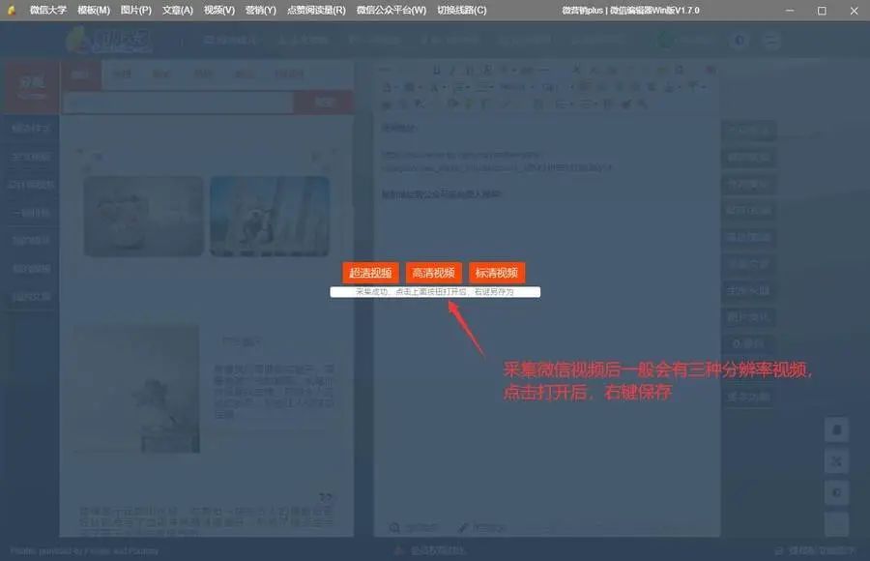Image resolution: width=870 pixels, height=561 pixels.
Task: Open the 视频(V) menu
Action: 219,10
